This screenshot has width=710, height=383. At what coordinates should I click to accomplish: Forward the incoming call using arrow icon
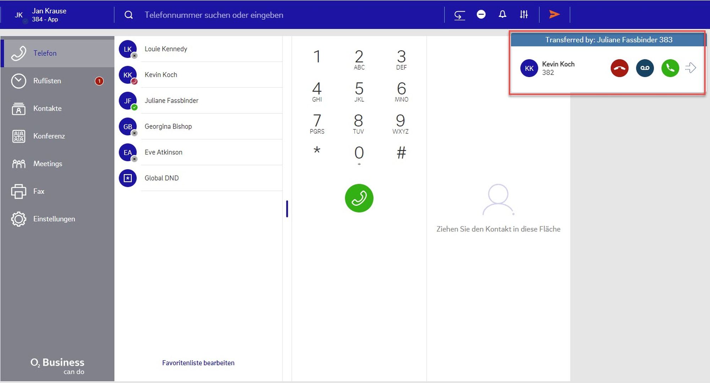pos(690,68)
